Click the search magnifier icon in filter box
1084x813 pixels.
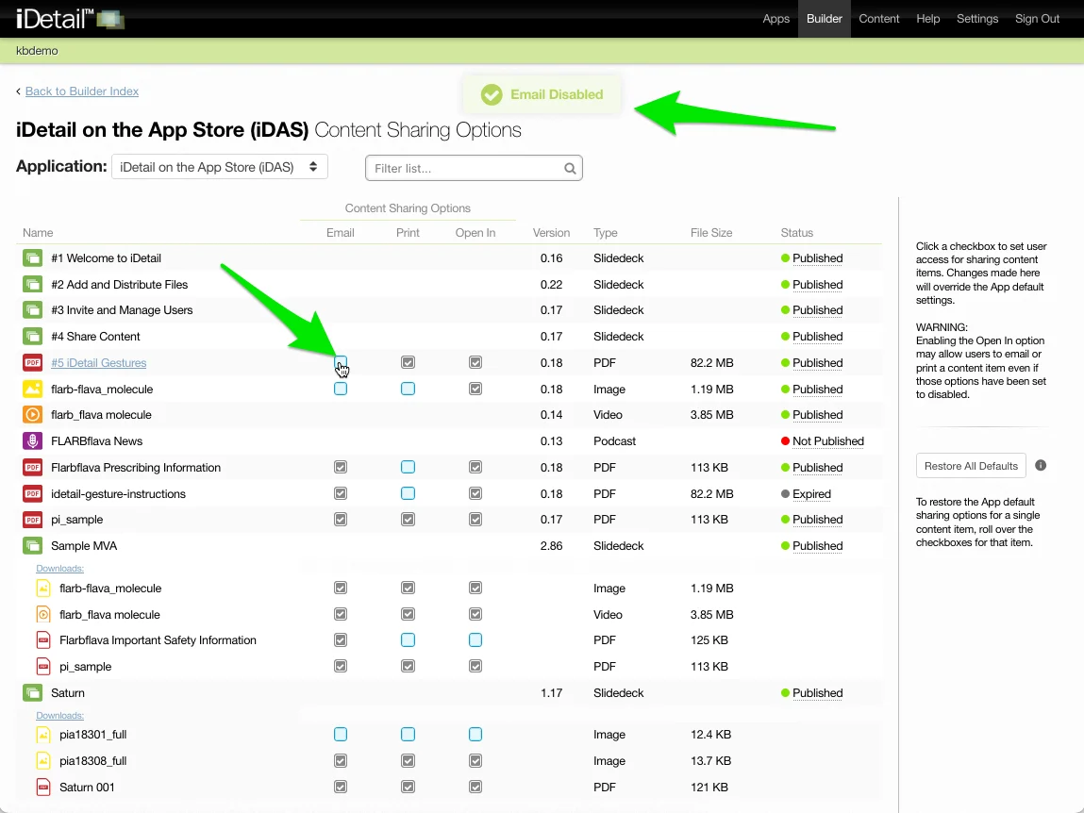coord(570,169)
